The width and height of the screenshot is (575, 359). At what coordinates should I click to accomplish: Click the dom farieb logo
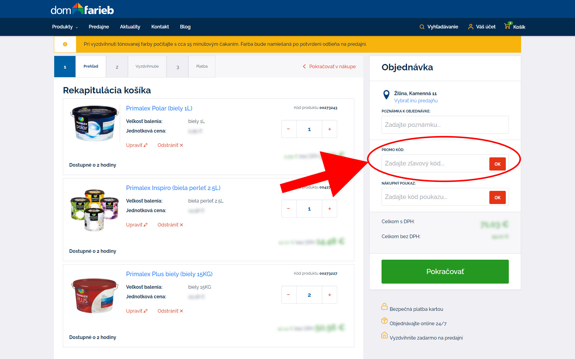(82, 9)
